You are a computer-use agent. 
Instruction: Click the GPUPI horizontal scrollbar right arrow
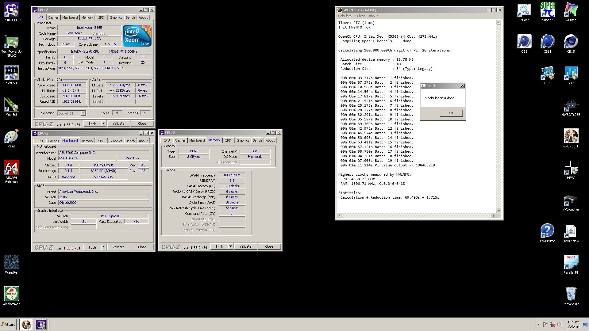click(x=494, y=216)
